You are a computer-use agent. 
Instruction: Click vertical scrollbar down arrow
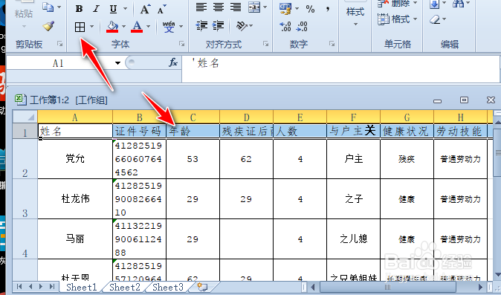coord(497,275)
